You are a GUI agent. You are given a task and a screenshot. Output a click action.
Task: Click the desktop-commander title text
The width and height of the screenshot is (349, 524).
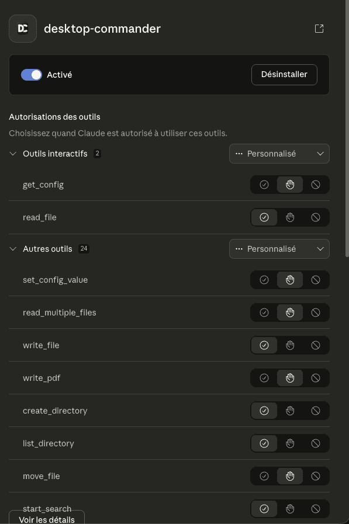point(102,29)
